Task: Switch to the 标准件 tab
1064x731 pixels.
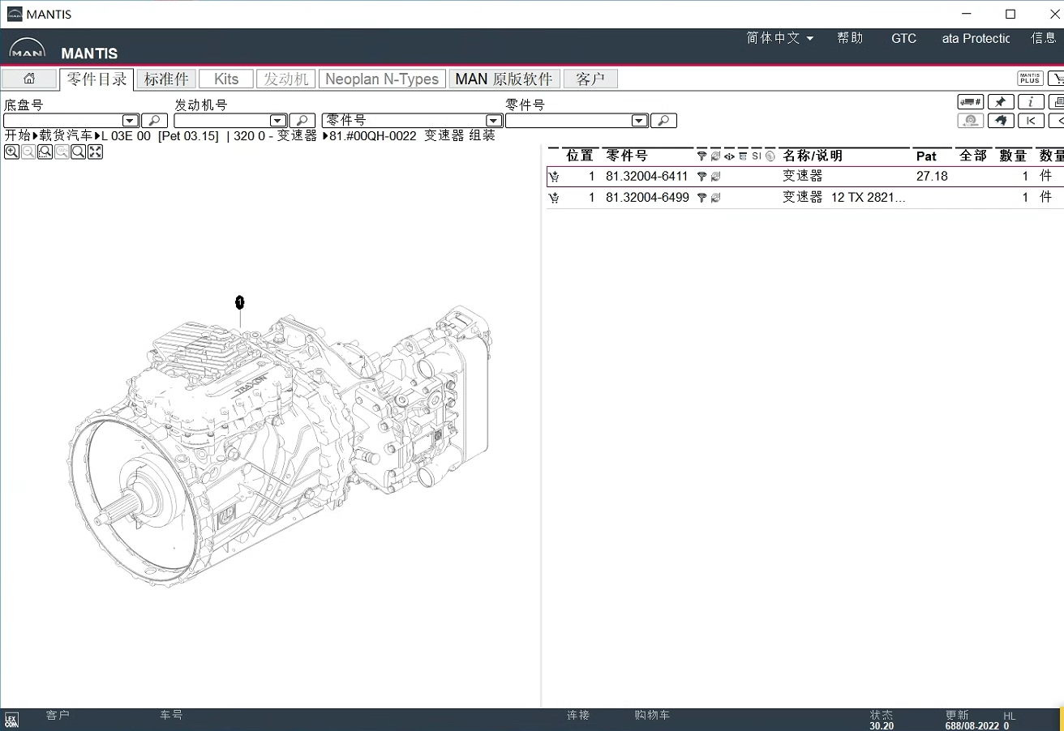Action: 166,79
